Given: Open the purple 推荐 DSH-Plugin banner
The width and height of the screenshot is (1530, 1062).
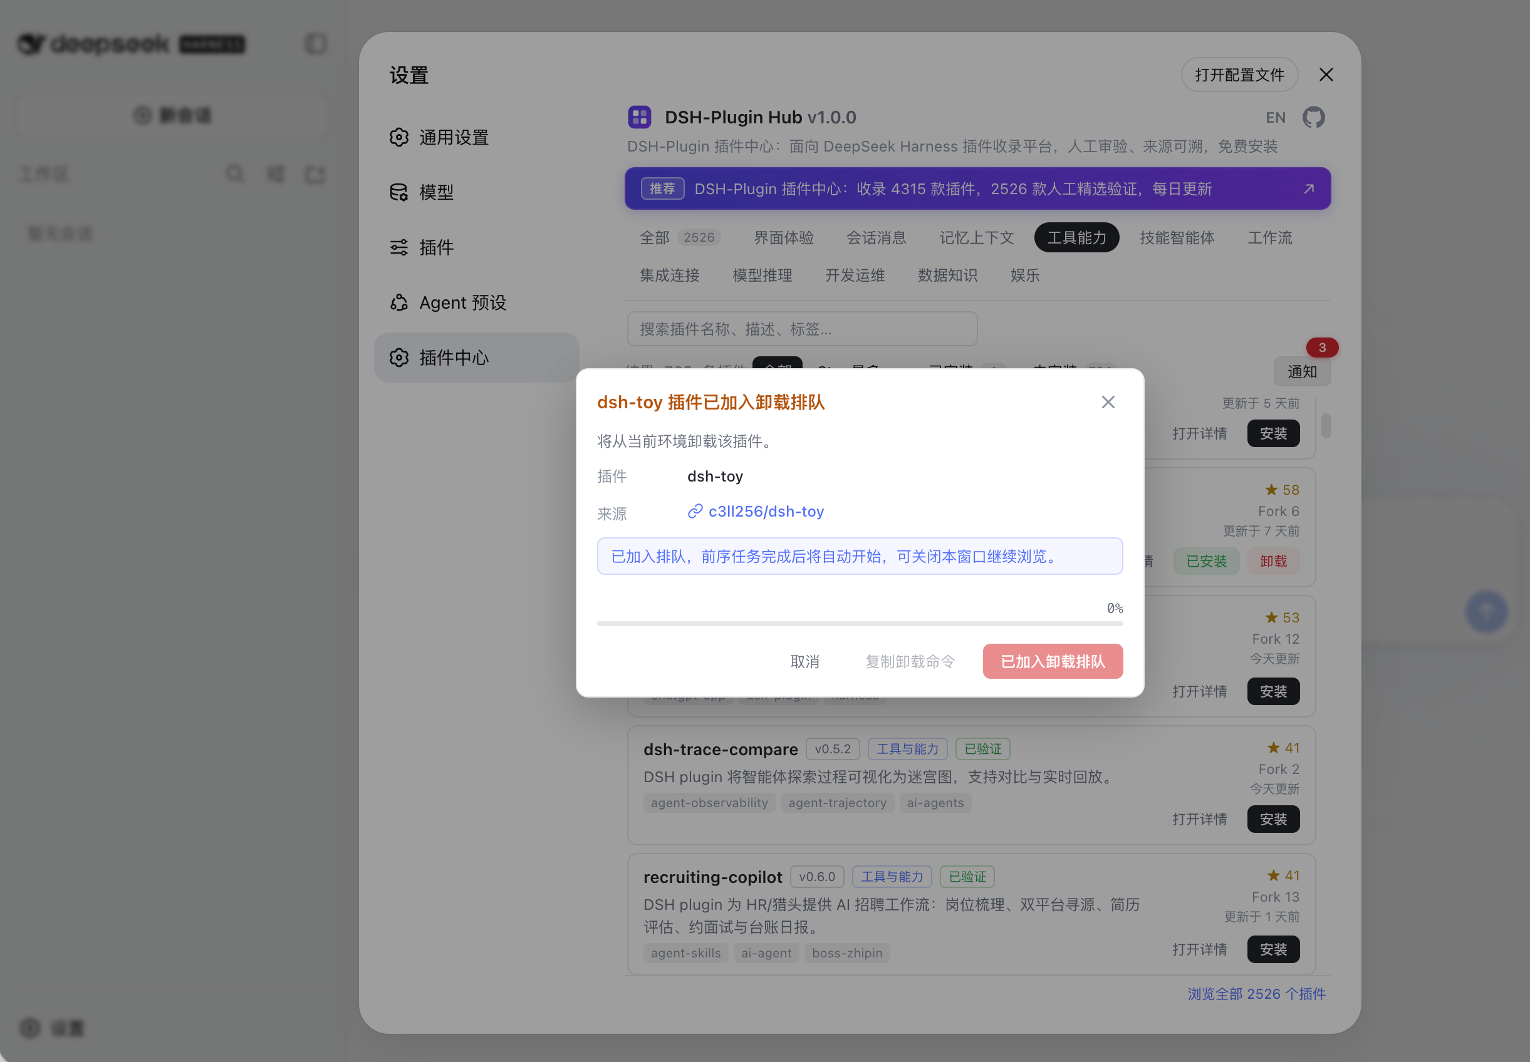Looking at the screenshot, I should pos(977,189).
